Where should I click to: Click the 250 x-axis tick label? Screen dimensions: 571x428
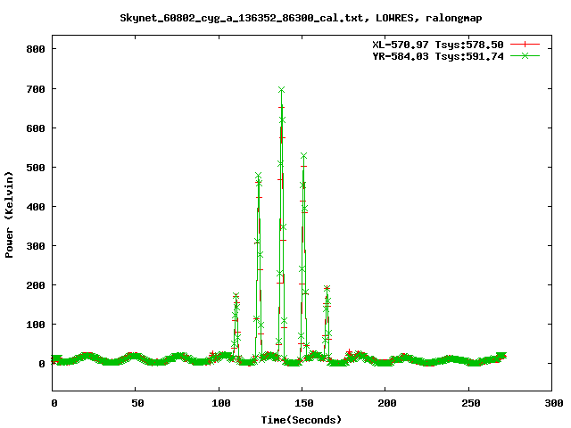tap(471, 403)
